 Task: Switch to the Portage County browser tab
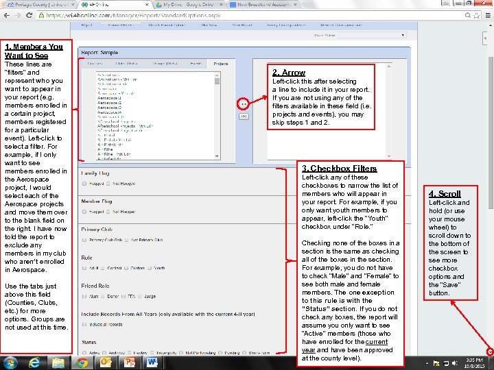coord(40,5)
